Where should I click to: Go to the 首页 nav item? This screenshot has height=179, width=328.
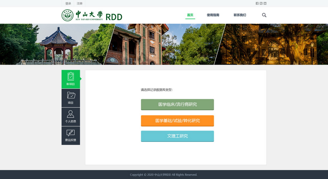pos(190,15)
